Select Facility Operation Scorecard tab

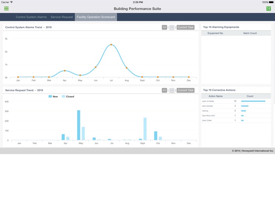click(x=96, y=17)
